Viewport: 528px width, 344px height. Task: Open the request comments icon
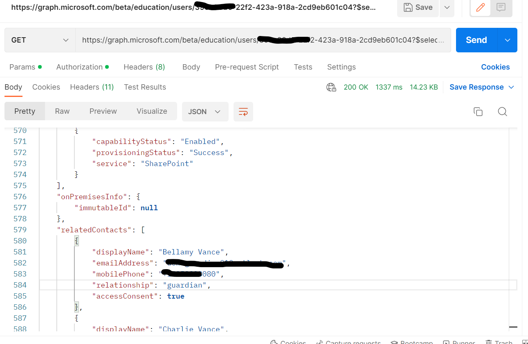[x=502, y=7]
